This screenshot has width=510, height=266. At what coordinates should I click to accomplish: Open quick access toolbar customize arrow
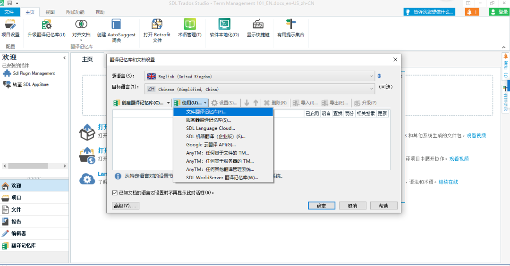pyautogui.click(x=17, y=3)
